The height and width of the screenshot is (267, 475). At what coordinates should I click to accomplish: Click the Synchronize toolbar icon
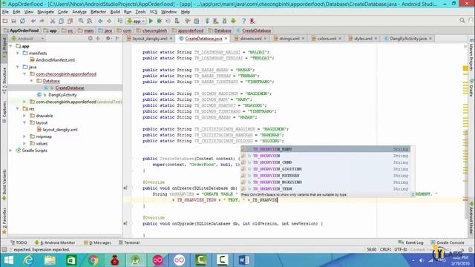22,21
